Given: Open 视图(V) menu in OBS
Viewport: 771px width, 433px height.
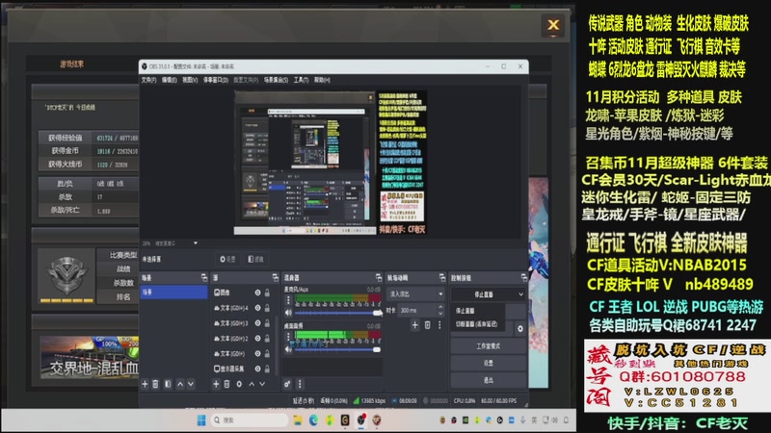Looking at the screenshot, I should [190, 80].
